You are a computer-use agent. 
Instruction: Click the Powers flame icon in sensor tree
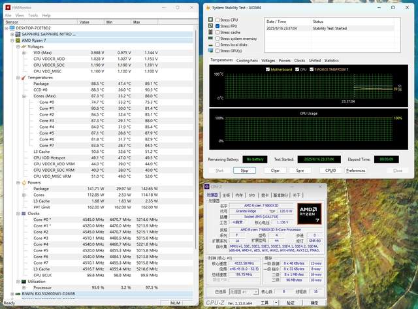tap(24, 182)
